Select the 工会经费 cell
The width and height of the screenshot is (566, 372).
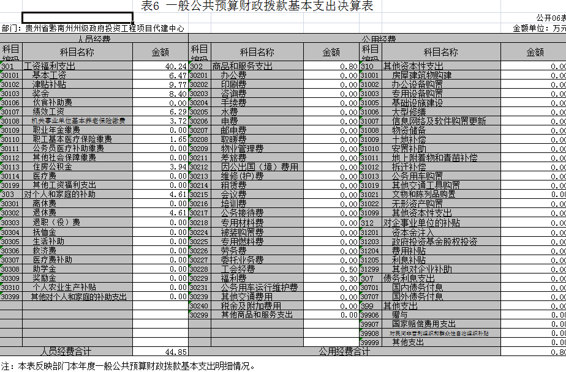click(x=257, y=269)
